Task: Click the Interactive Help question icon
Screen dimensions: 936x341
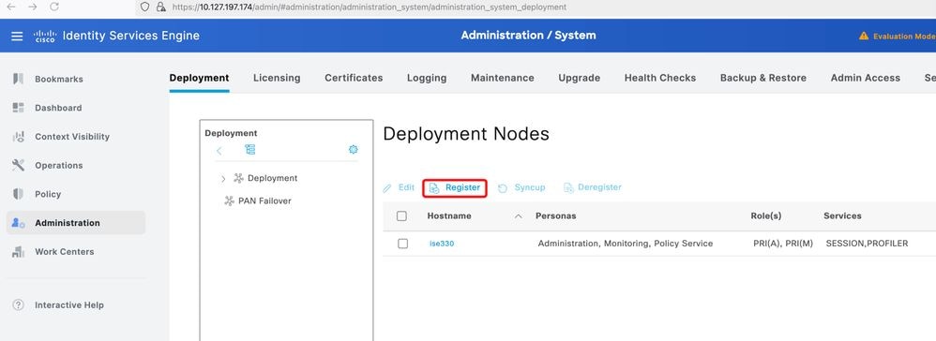Action: click(19, 304)
